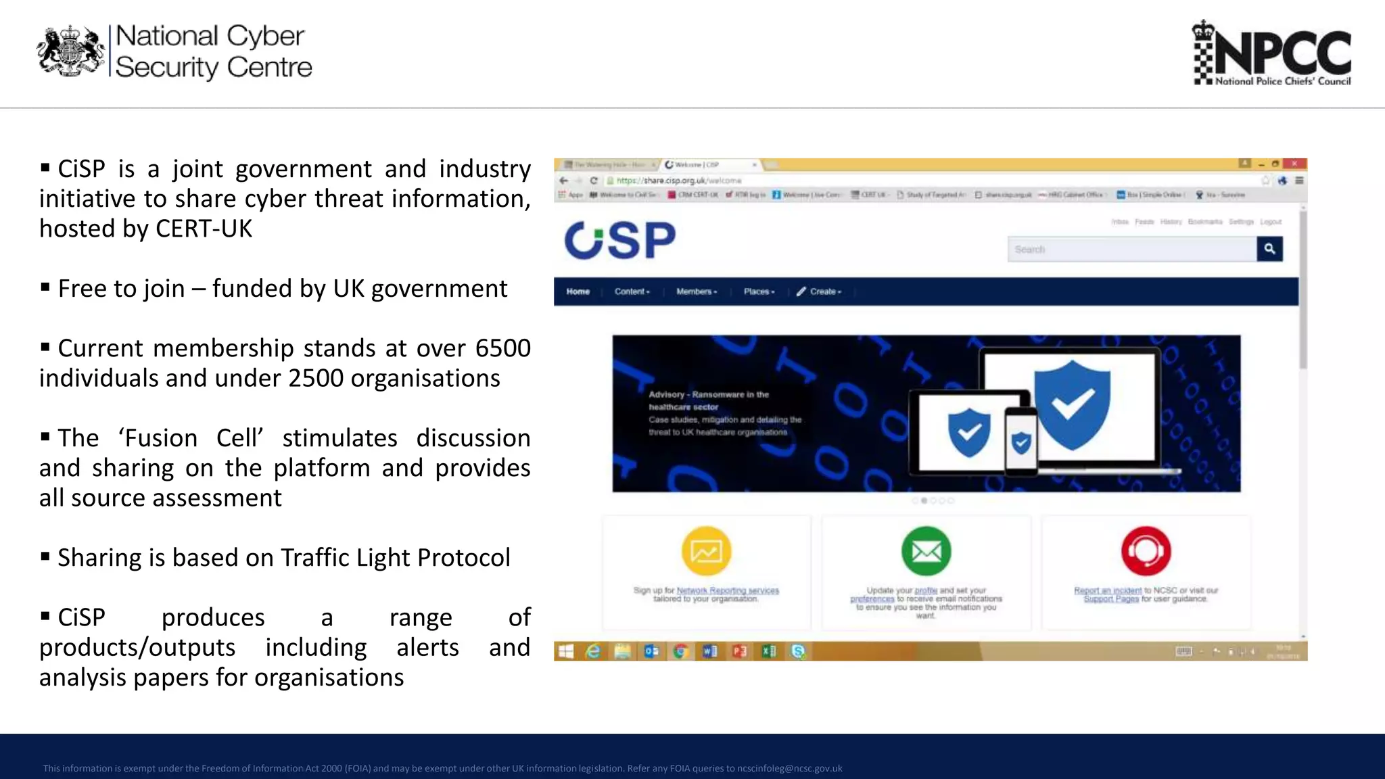Follow the Support Pages link
The image size is (1385, 779).
1111,599
